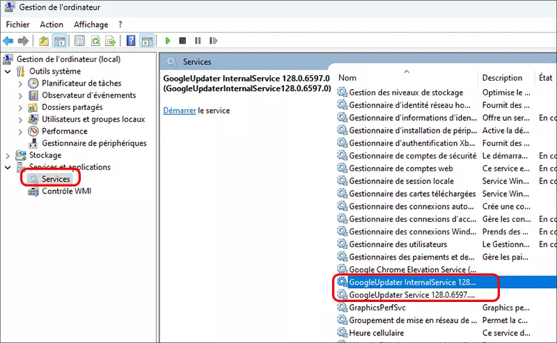
Task: Click the Up one level folder icon
Action: [x=44, y=41]
